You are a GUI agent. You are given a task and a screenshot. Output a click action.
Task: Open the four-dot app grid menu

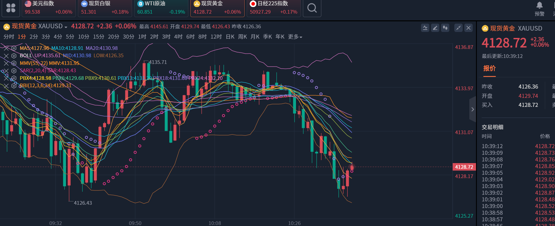point(11,8)
